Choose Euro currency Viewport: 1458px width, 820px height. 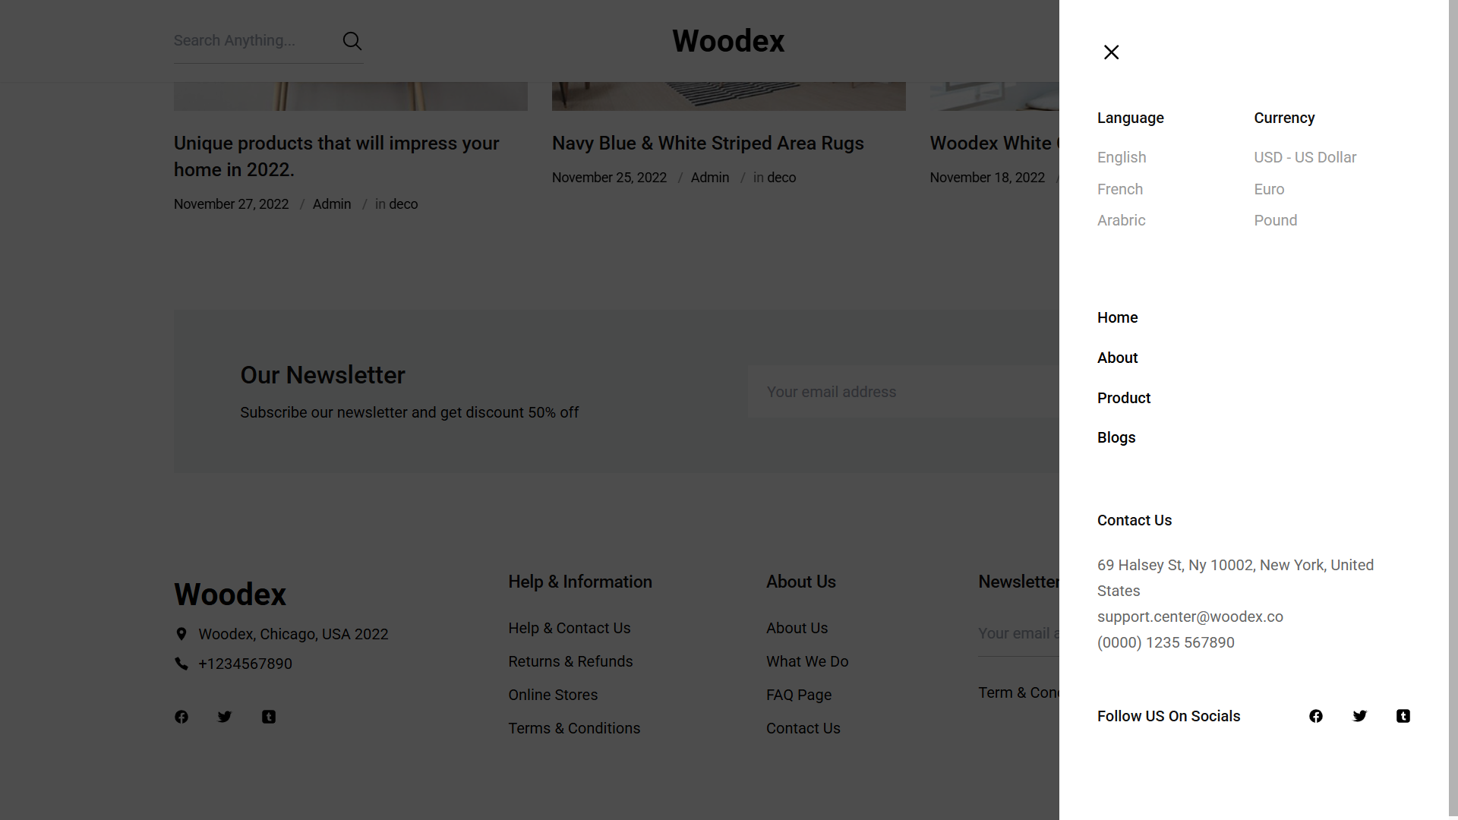coord(1269,189)
